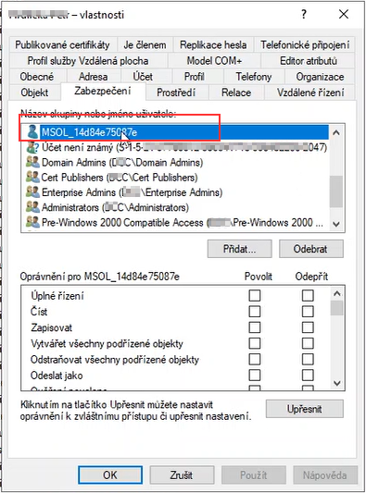Click the Přidat... button

click(x=239, y=249)
